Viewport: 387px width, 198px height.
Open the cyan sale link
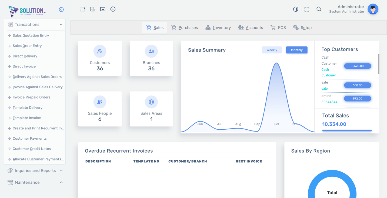coord(325,89)
